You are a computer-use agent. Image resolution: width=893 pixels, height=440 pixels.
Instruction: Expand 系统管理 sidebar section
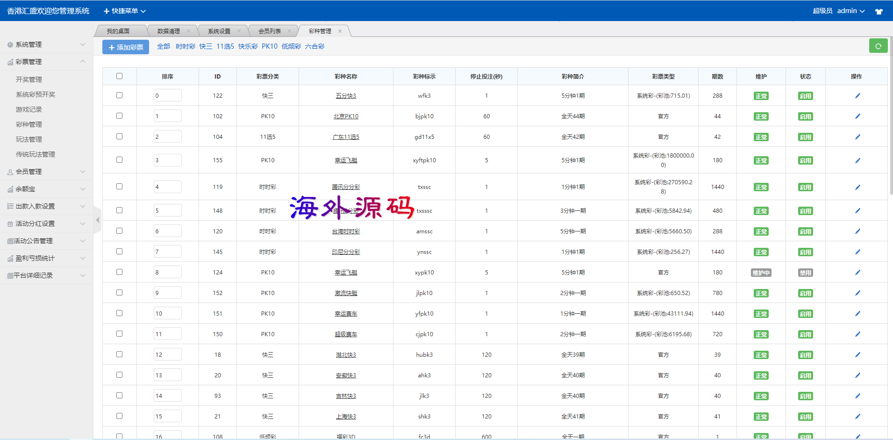pos(46,44)
